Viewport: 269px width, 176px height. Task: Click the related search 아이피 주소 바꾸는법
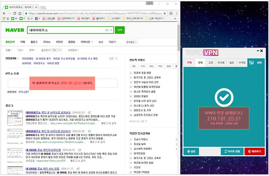[64, 59]
